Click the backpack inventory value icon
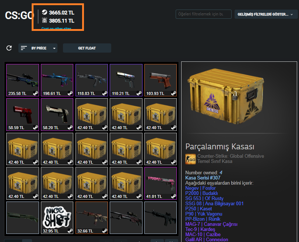Screen dimensions: 299x242 pyautogui.click(x=45, y=20)
